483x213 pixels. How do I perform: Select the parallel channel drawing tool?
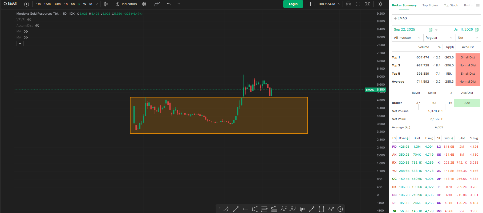(226, 209)
